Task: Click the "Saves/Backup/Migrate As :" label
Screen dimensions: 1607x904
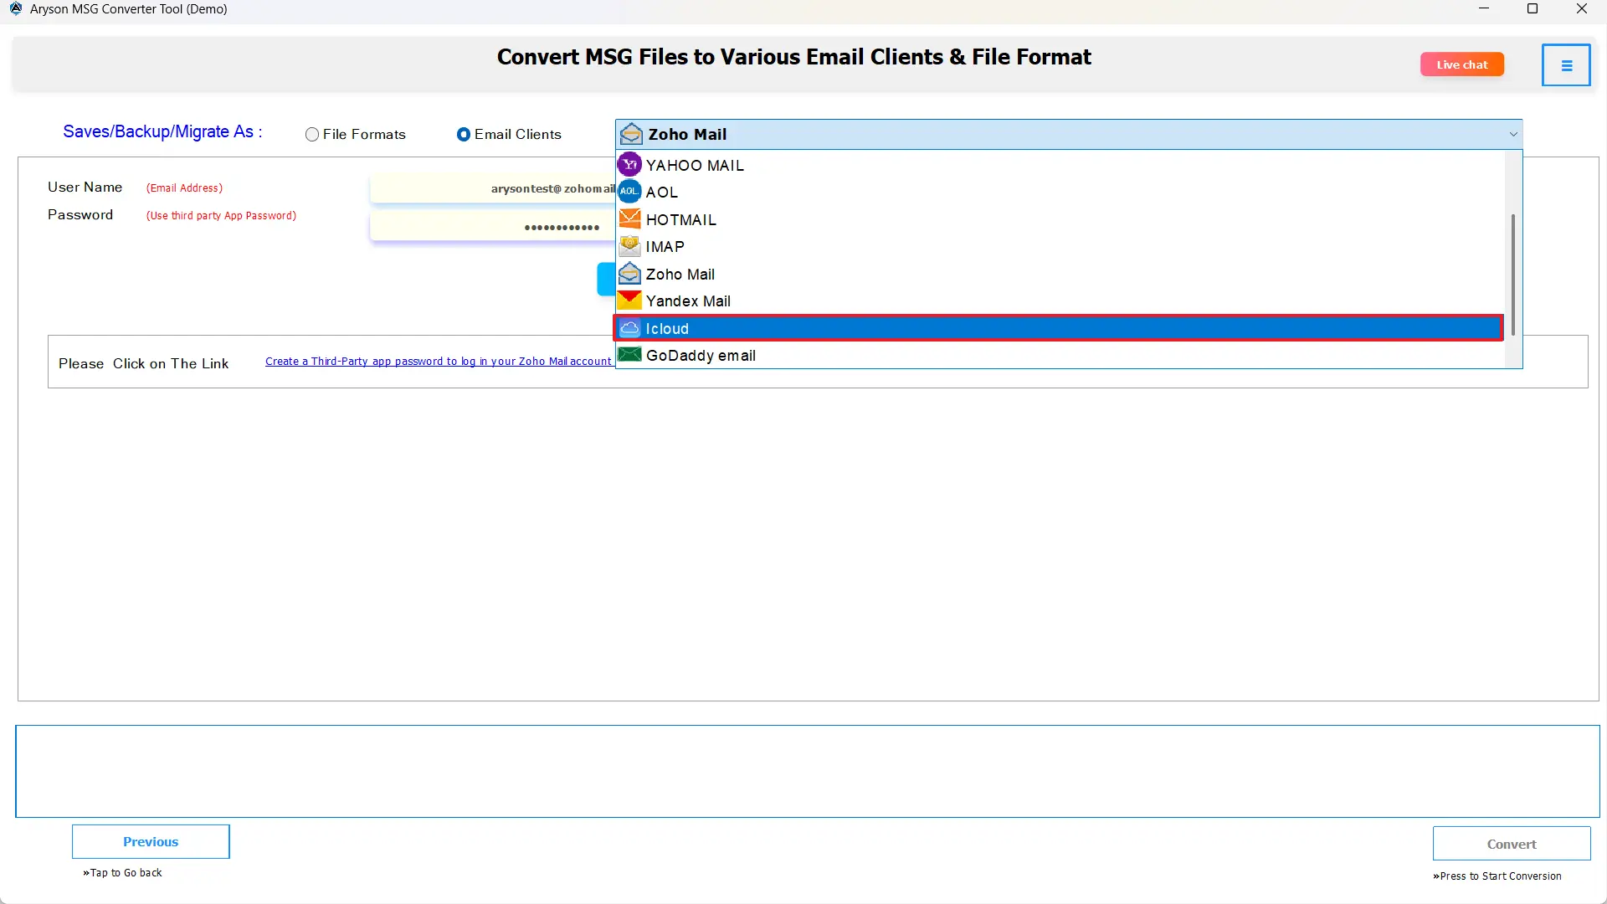Action: pos(162,131)
